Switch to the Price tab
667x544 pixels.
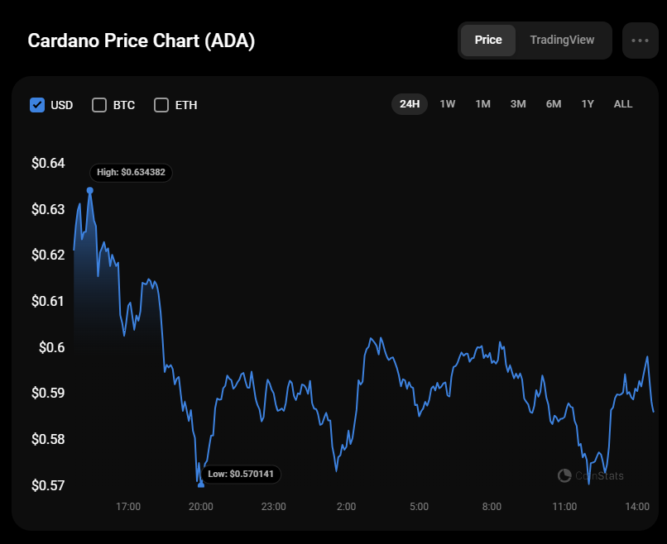488,40
